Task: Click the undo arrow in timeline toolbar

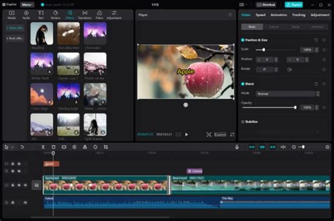Action: coord(22,147)
